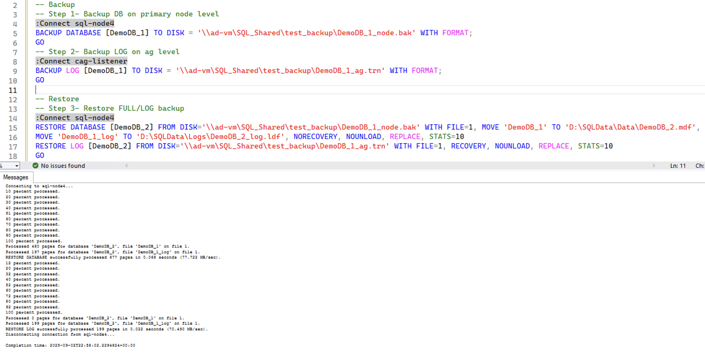This screenshot has width=705, height=354.
Task: Switch to the Messages tab
Action: point(16,178)
